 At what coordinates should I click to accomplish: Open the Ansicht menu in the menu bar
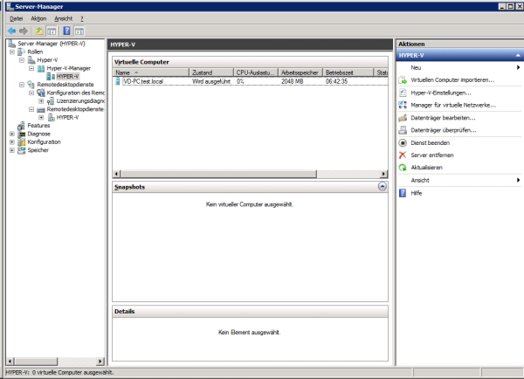[x=63, y=18]
